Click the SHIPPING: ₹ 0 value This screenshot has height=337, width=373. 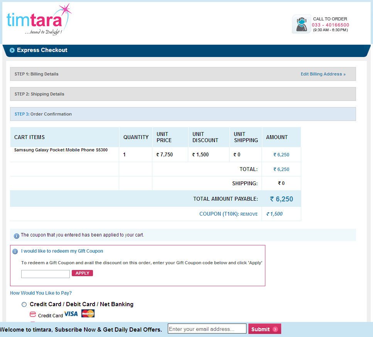(x=281, y=183)
